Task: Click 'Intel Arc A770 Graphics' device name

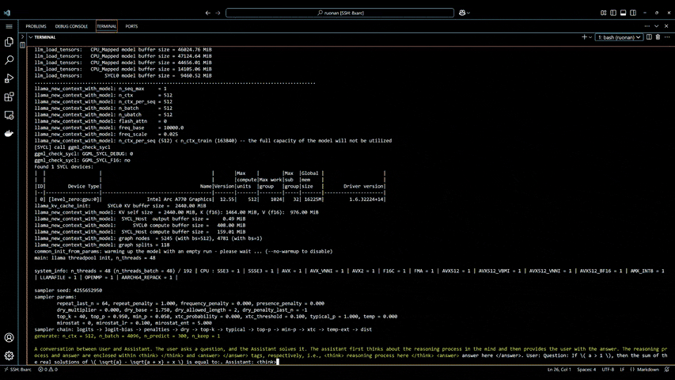Action: point(179,199)
